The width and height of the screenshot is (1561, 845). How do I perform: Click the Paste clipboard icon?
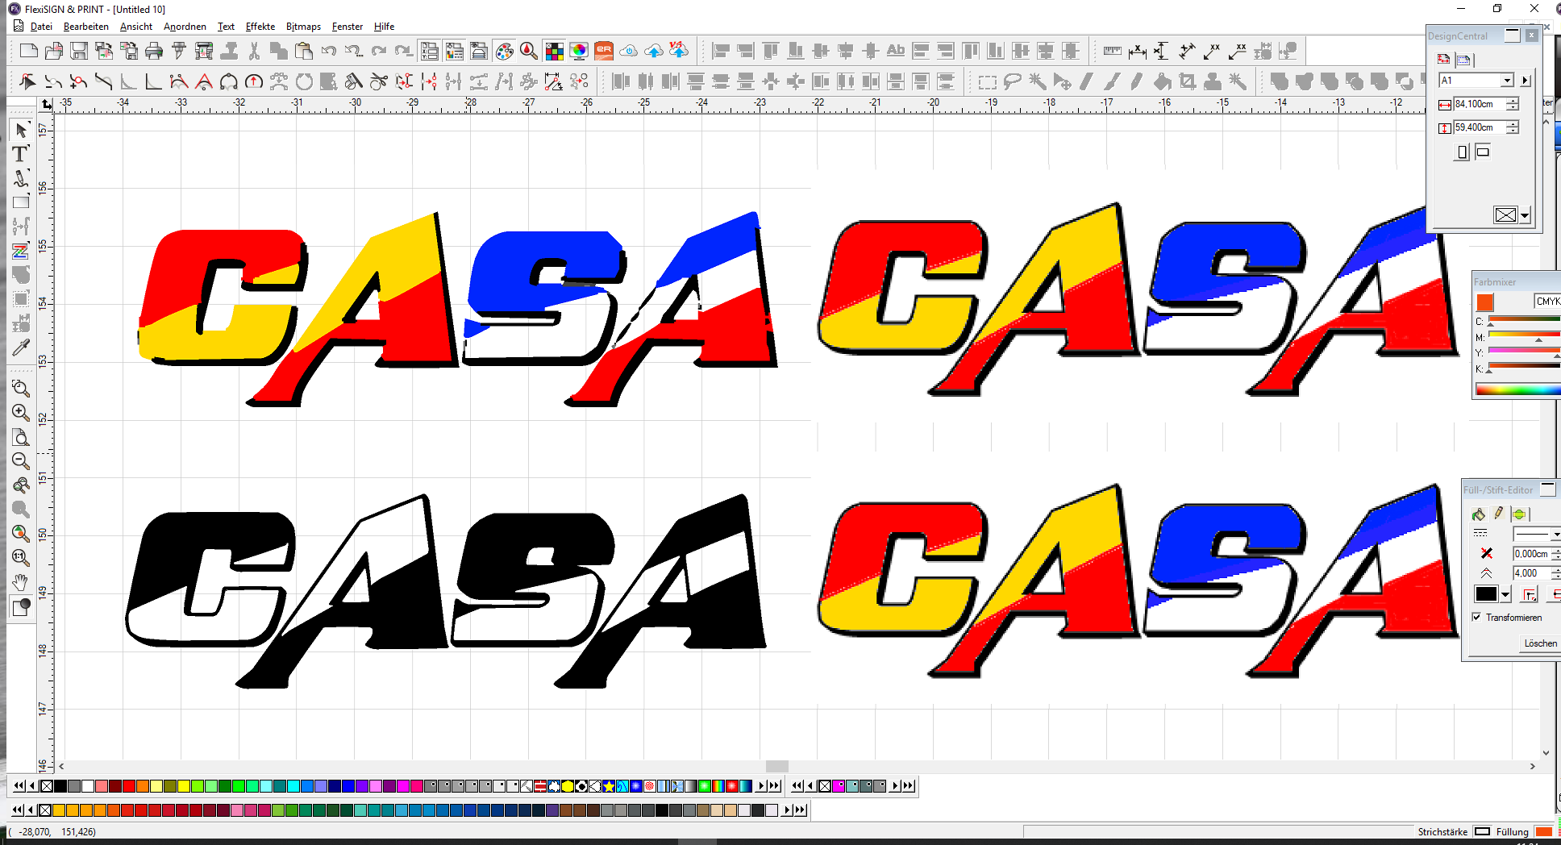click(304, 52)
